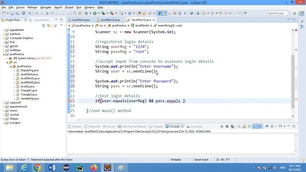Click the Run with Coverage icon
This screenshot has width=306, height=172.
(103, 13)
